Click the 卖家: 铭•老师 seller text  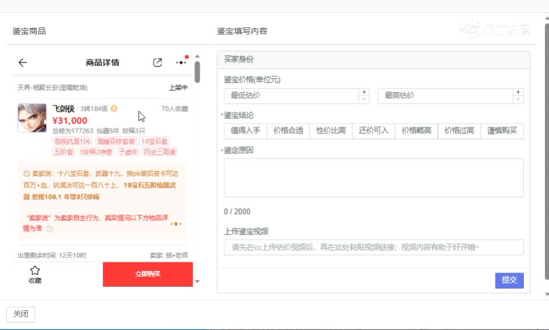pyautogui.click(x=169, y=255)
